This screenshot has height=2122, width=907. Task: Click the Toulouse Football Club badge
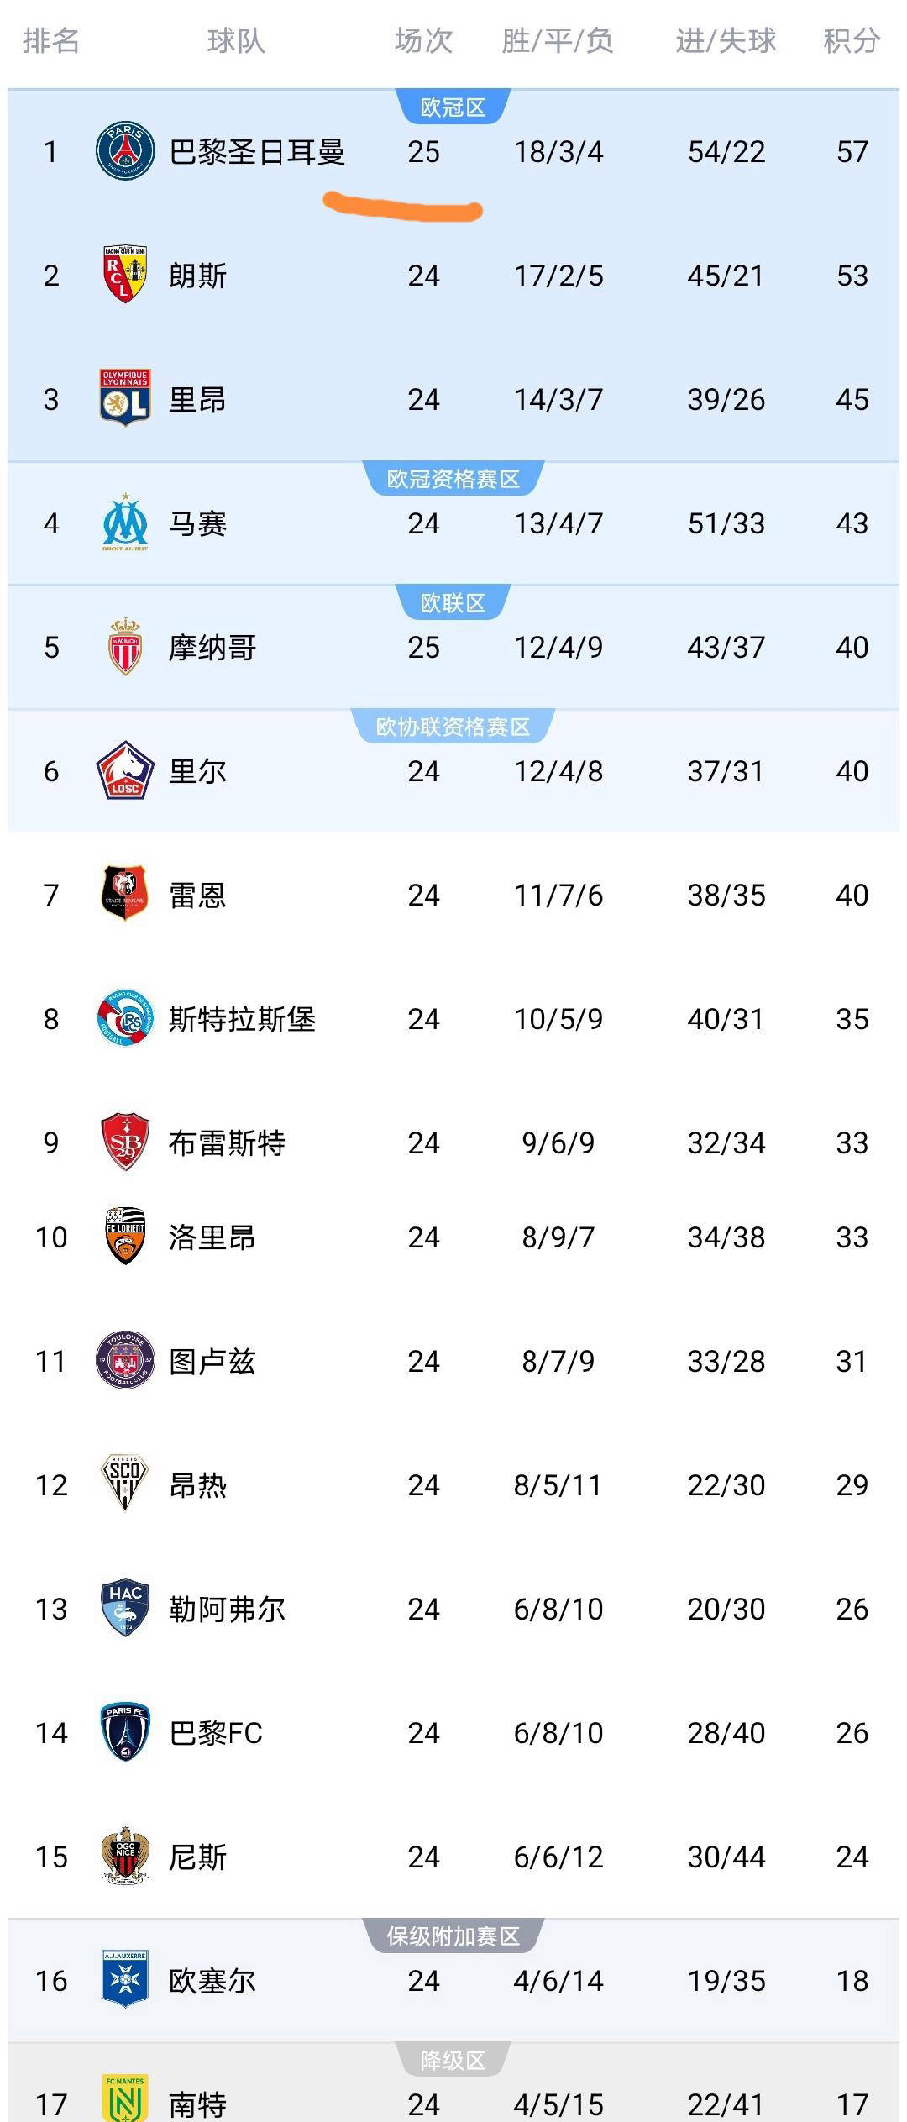[x=125, y=1360]
